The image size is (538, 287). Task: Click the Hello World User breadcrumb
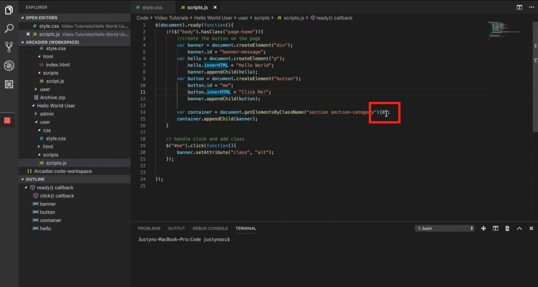(213, 18)
